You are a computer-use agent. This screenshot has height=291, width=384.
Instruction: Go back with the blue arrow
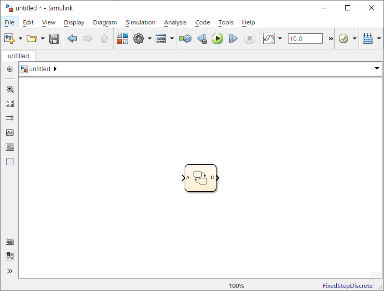tap(72, 38)
